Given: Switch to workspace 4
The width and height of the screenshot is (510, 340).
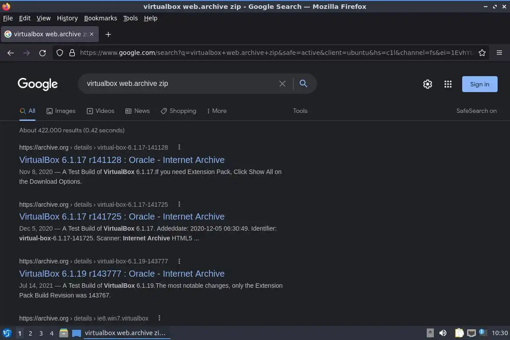Looking at the screenshot, I should click(x=51, y=333).
